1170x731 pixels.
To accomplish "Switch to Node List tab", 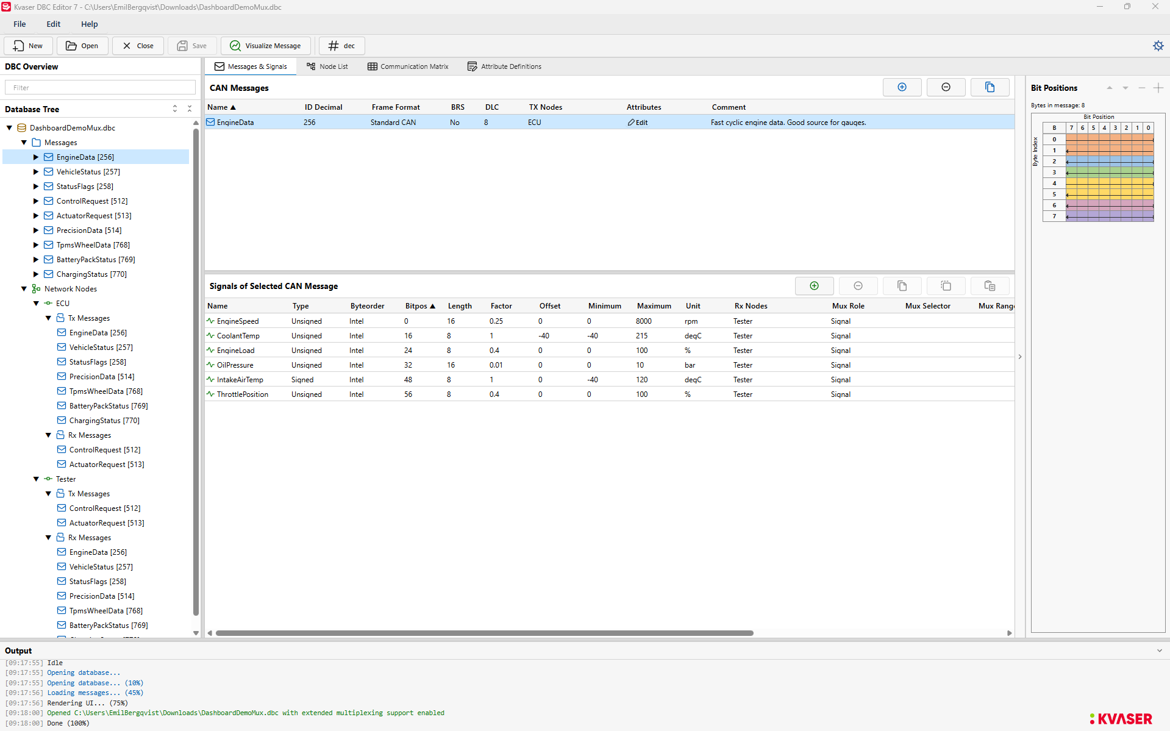I will (327, 66).
